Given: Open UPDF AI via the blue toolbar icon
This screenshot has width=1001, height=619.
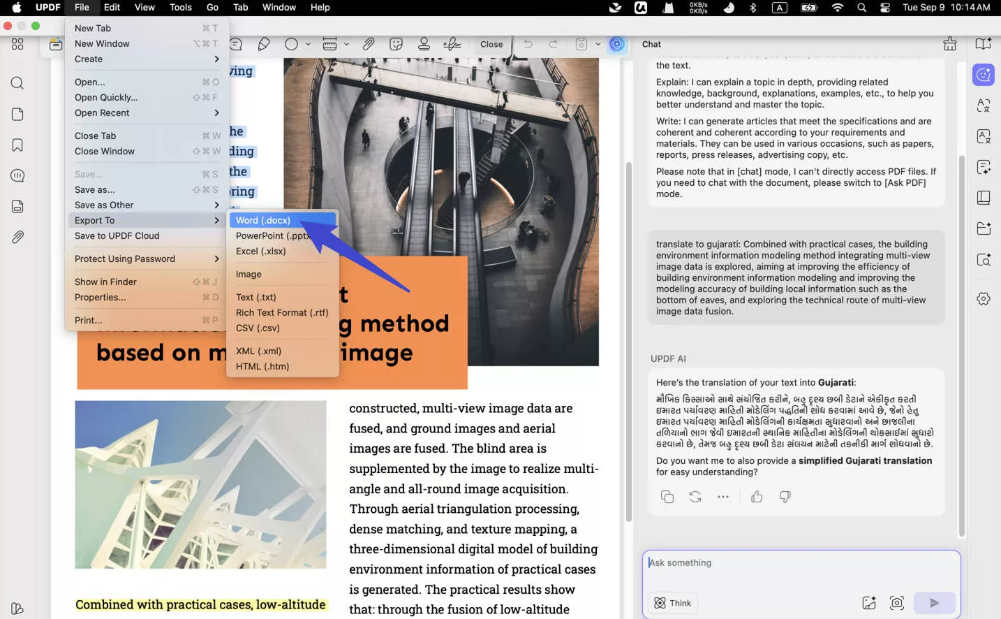Looking at the screenshot, I should click(617, 43).
